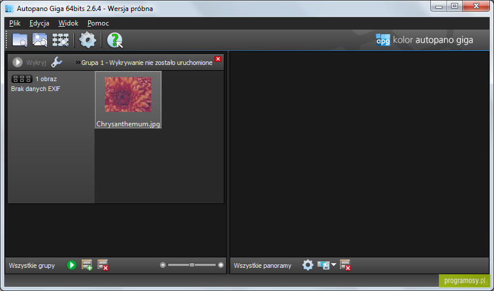Select the Chrysanthemum.jpg thumbnail
The width and height of the screenshot is (494, 291).
coord(128,94)
